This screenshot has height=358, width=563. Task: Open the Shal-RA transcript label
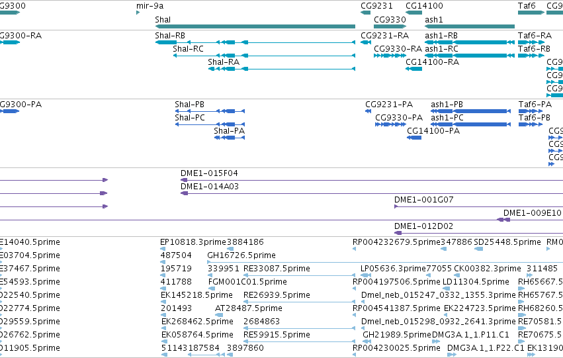(x=224, y=62)
